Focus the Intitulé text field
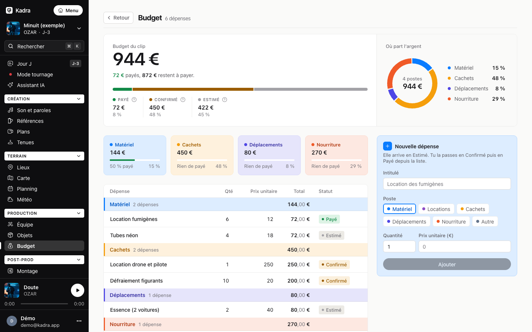The height and width of the screenshot is (332, 532). pos(447,184)
